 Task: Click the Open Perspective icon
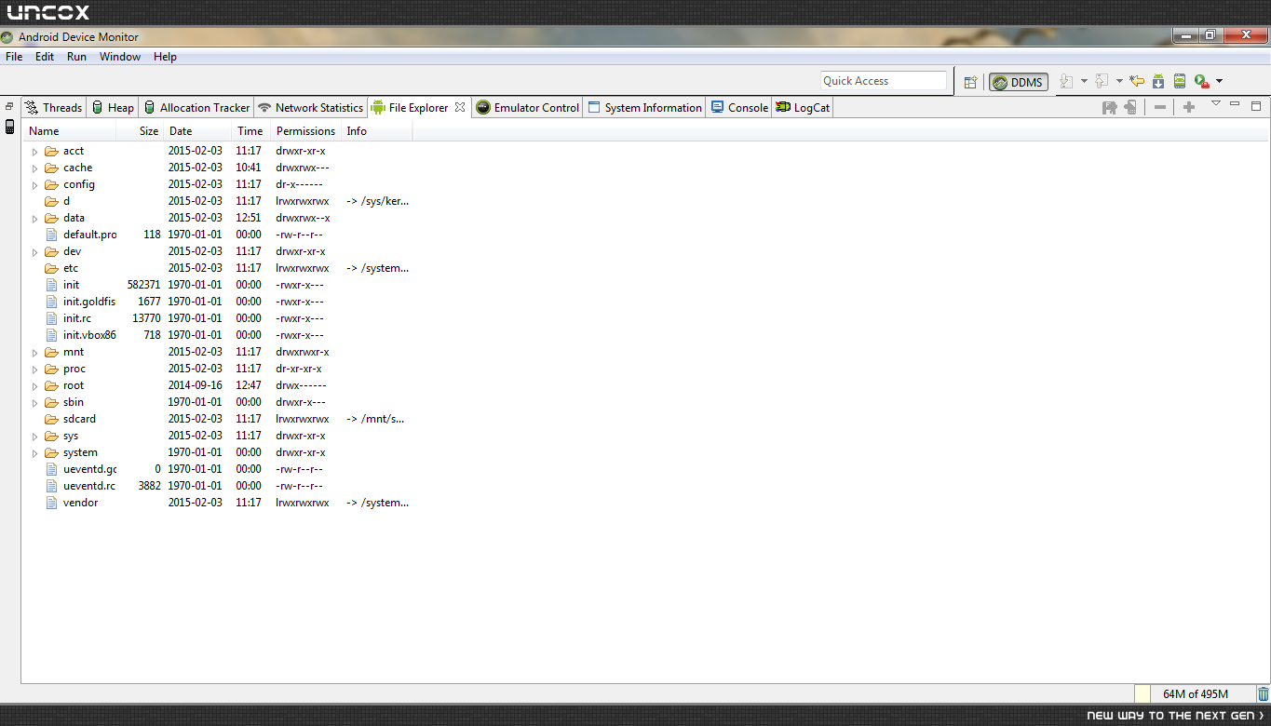pos(970,82)
